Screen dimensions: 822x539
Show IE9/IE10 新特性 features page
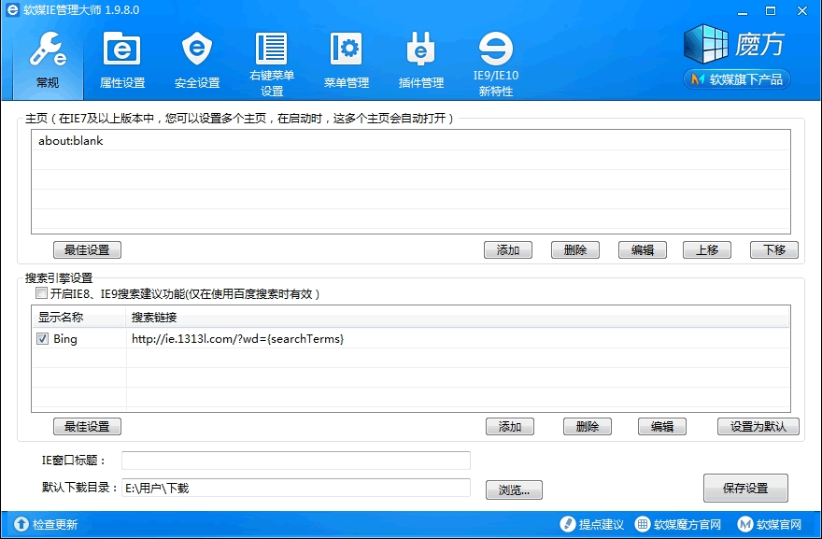496,62
